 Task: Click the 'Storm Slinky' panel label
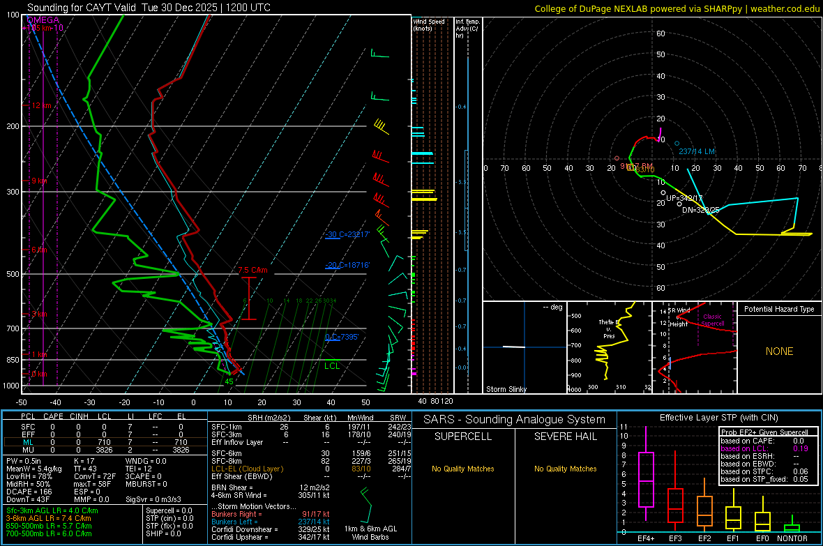pyautogui.click(x=506, y=389)
